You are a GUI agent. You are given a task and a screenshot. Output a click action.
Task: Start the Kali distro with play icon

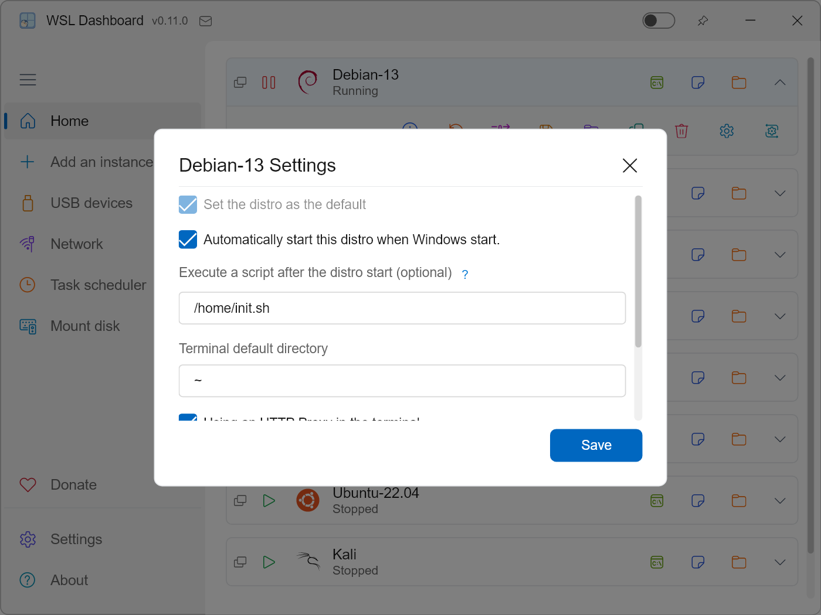269,562
